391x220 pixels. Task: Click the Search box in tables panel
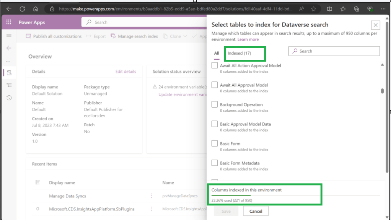[334, 51]
